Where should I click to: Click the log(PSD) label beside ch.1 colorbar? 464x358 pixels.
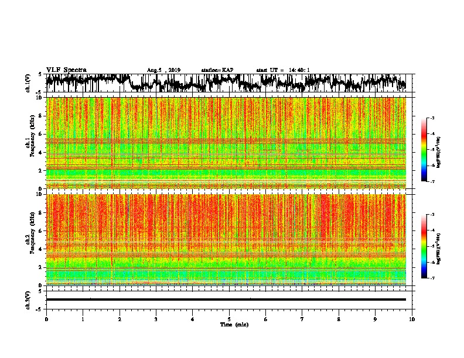tap(439, 153)
